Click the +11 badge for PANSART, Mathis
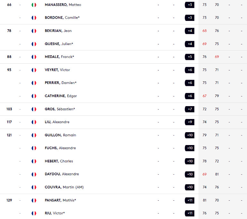 tap(190, 200)
